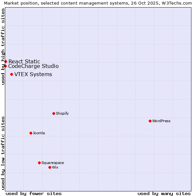Click the Wix text label
This screenshot has height=196, width=196.
[55, 167]
